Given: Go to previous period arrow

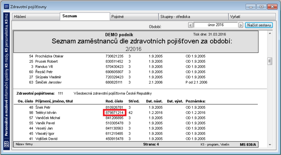Looking at the screenshot, I should click(190, 25).
